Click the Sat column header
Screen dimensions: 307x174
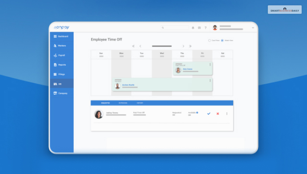pyautogui.click(x=222, y=55)
